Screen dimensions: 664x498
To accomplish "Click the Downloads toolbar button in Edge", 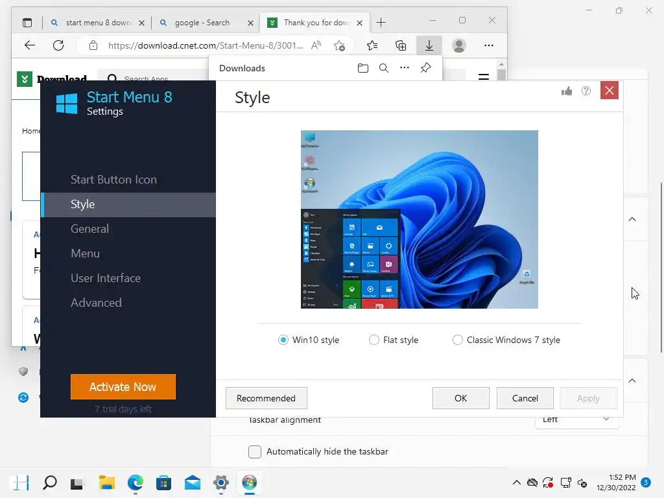I will [x=429, y=45].
